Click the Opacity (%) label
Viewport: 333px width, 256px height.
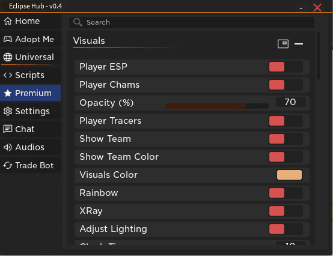106,103
